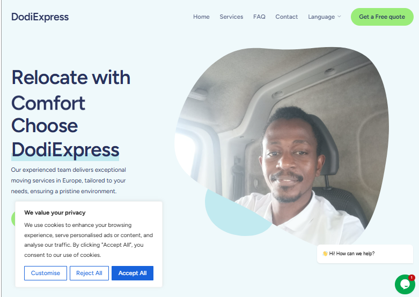The height and width of the screenshot is (297, 419).
Task: Click the waving hand emoji in chat bubble
Action: pyautogui.click(x=325, y=254)
